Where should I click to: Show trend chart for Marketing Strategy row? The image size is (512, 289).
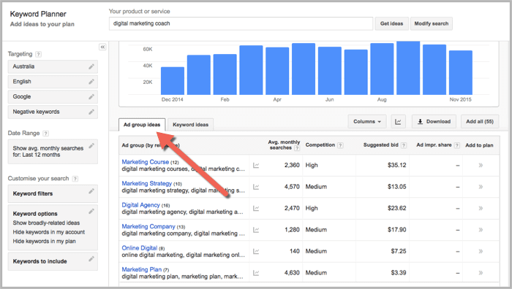coord(256,187)
